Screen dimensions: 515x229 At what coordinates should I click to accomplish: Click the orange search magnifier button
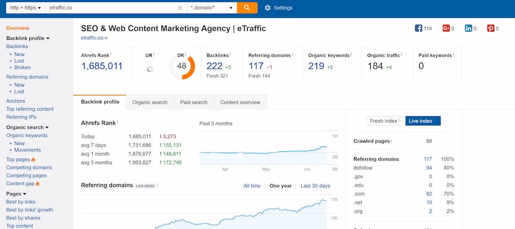coord(247,8)
